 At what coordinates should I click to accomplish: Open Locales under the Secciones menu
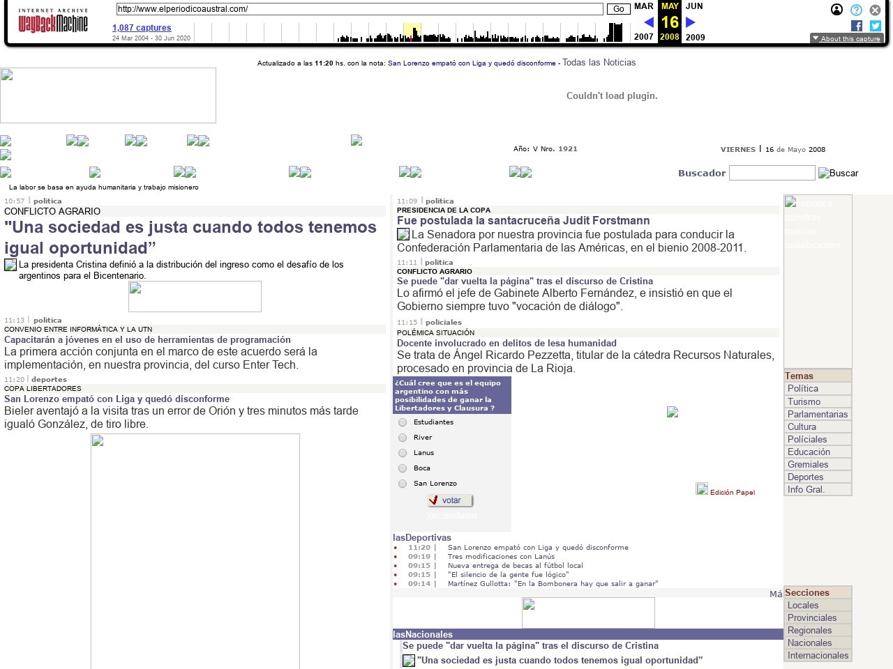pyautogui.click(x=803, y=605)
